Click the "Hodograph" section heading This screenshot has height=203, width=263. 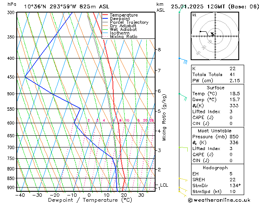click(x=215, y=167)
